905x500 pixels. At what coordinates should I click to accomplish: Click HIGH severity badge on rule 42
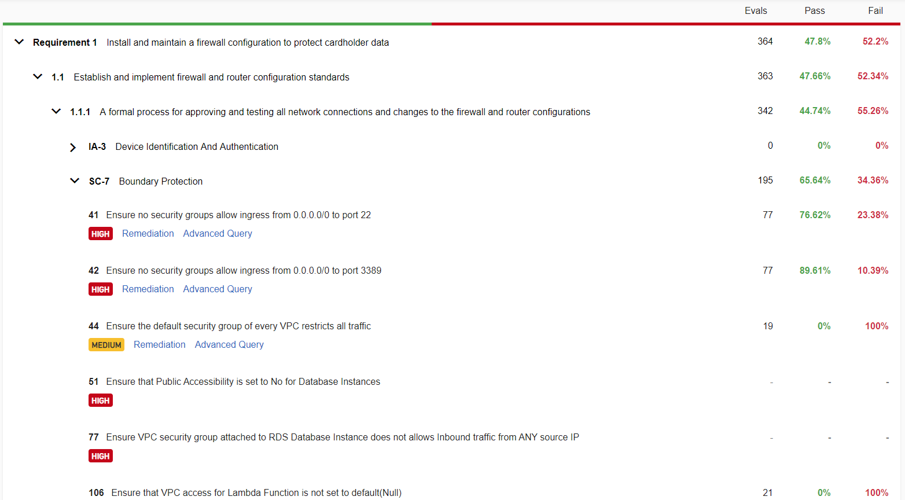coord(101,289)
